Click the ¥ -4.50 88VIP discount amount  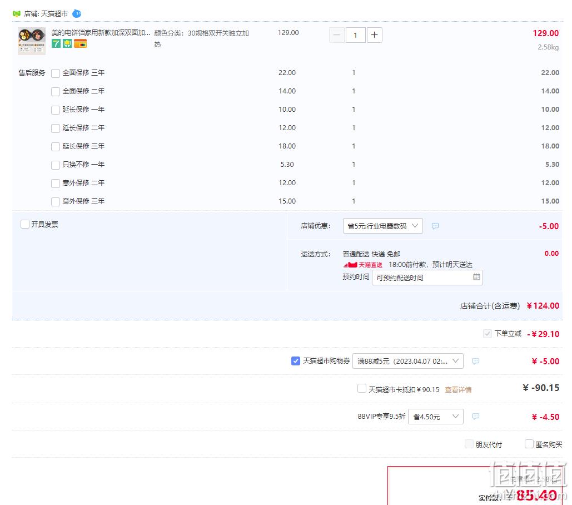pyautogui.click(x=545, y=417)
